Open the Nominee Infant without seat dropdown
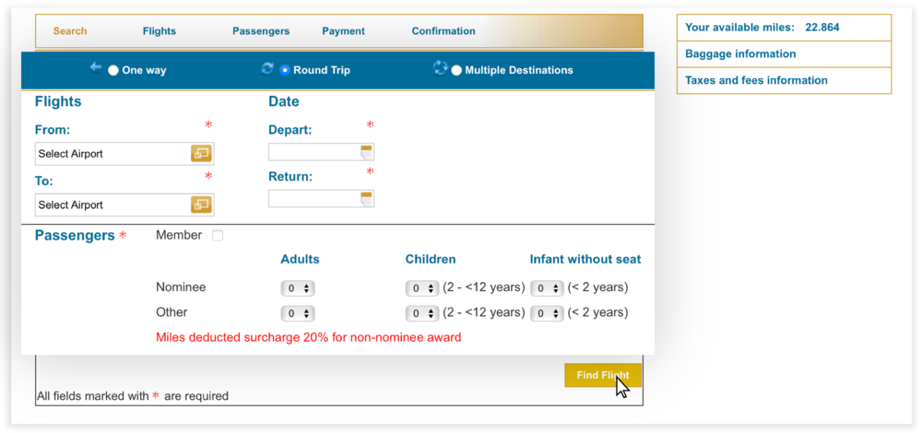The image size is (922, 433). click(x=547, y=288)
